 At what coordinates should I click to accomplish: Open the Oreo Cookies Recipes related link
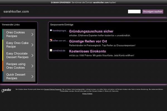pyautogui.click(x=16, y=34)
